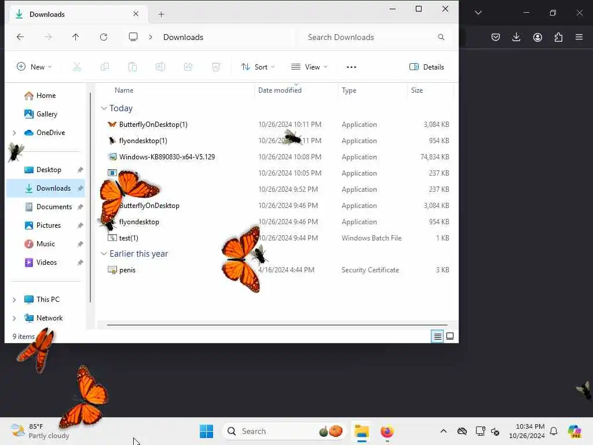Sort by the Size column header
The width and height of the screenshot is (593, 445).
pyautogui.click(x=417, y=90)
